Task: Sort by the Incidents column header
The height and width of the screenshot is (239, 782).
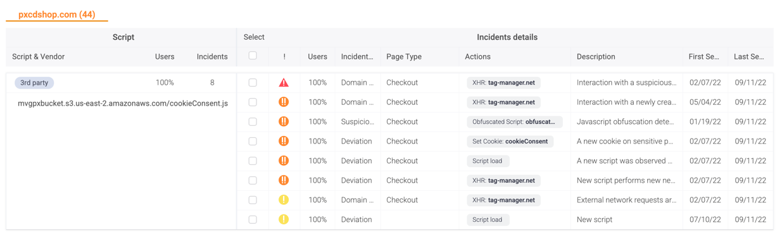Action: pyautogui.click(x=212, y=56)
